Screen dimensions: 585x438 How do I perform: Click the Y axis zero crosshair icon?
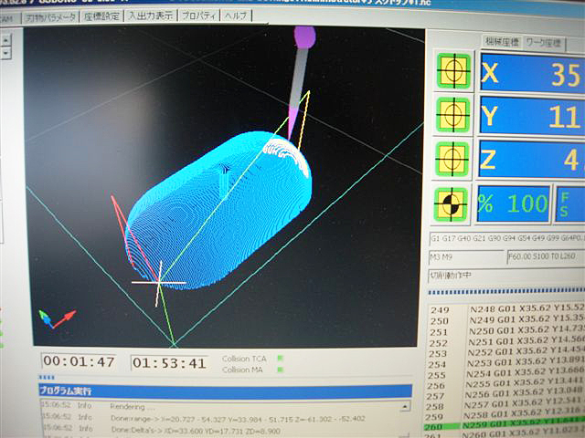pyautogui.click(x=452, y=114)
